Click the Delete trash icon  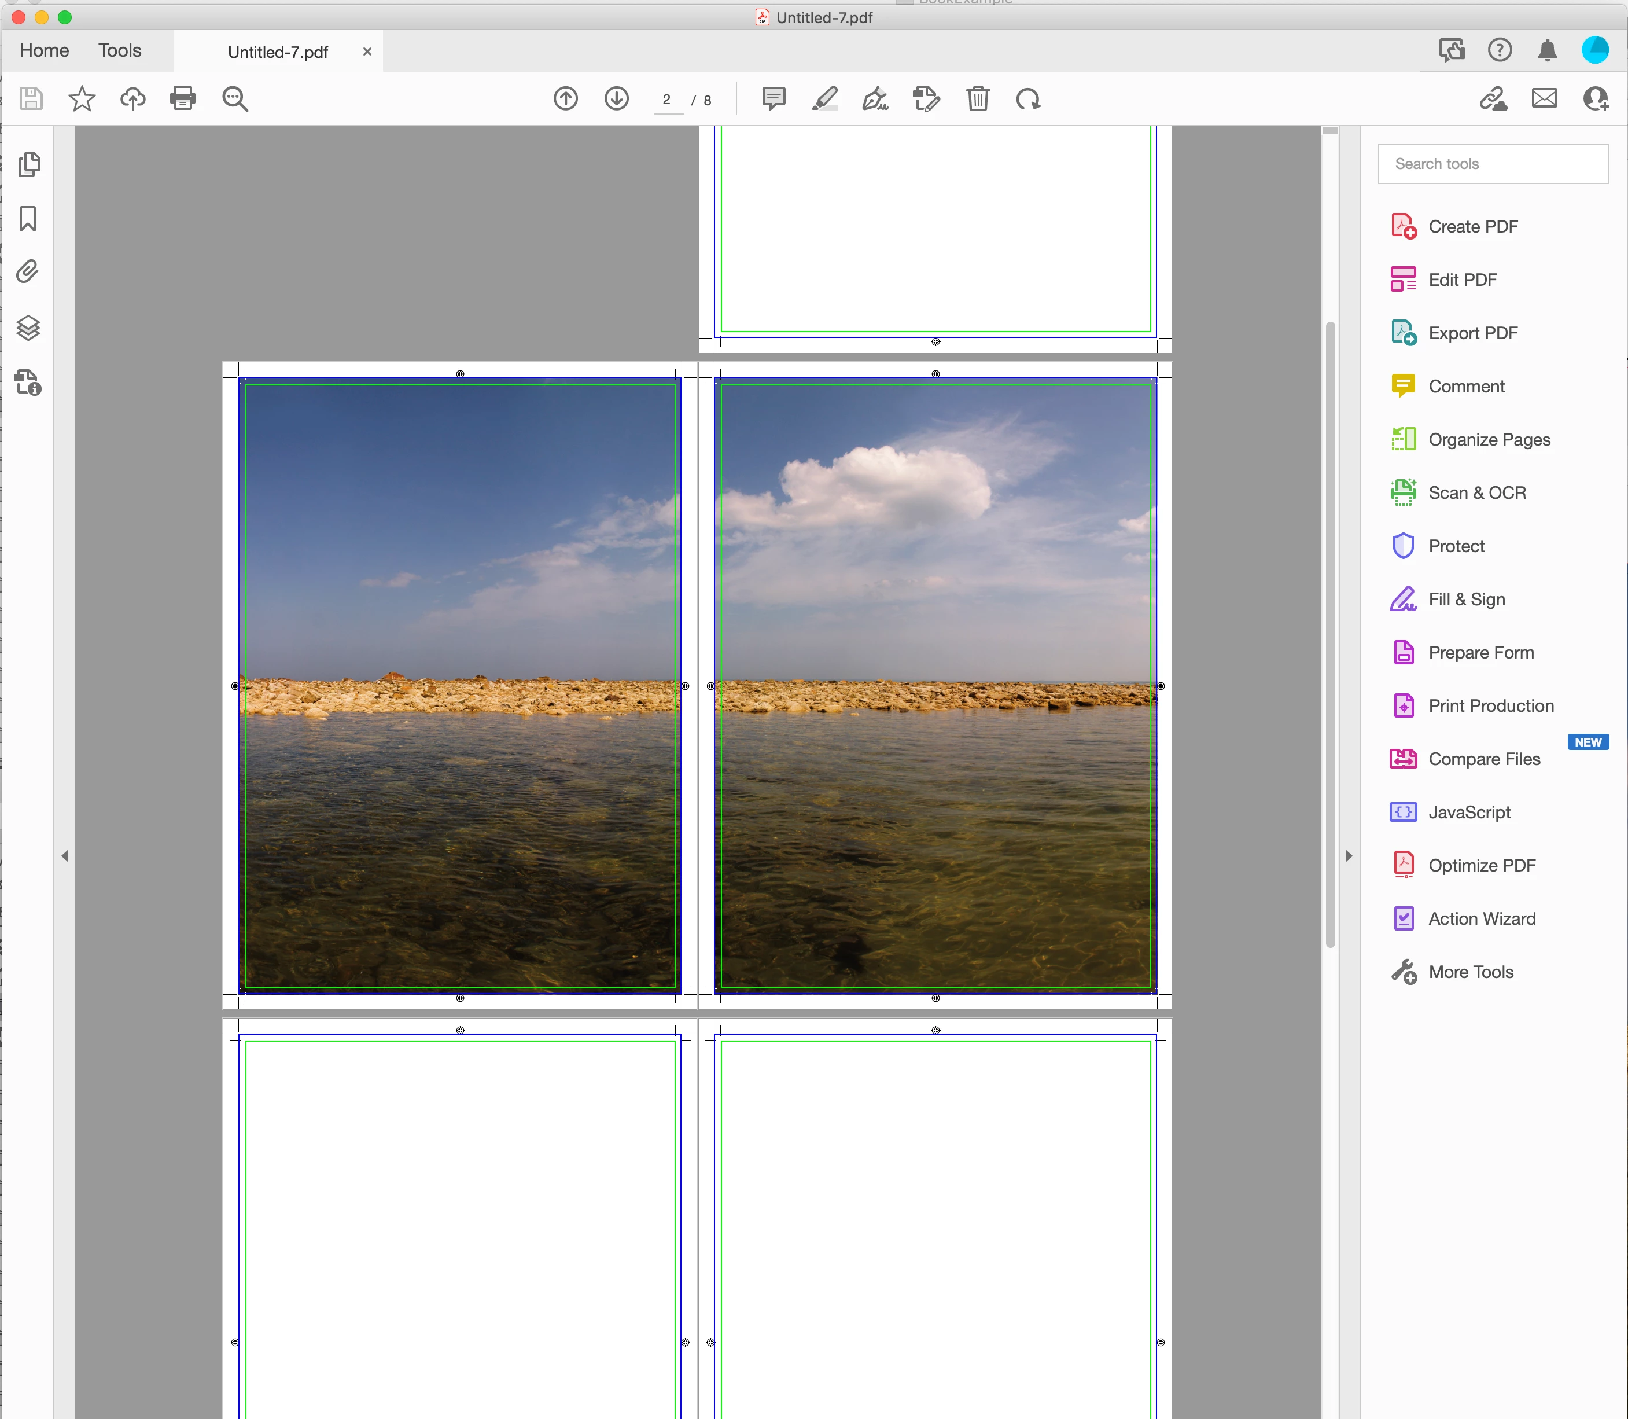pyautogui.click(x=977, y=99)
